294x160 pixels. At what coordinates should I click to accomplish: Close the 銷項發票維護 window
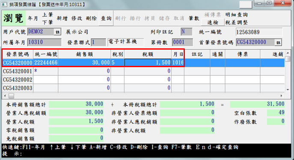(x=282, y=3)
